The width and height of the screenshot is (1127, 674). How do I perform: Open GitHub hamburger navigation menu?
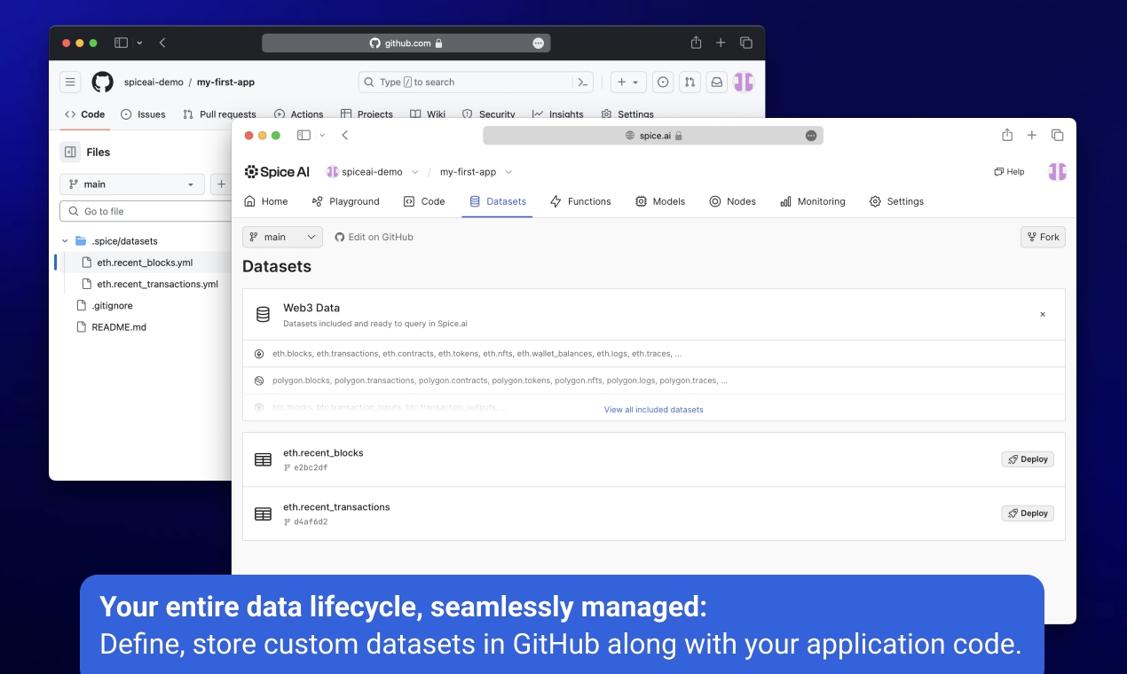[70, 82]
